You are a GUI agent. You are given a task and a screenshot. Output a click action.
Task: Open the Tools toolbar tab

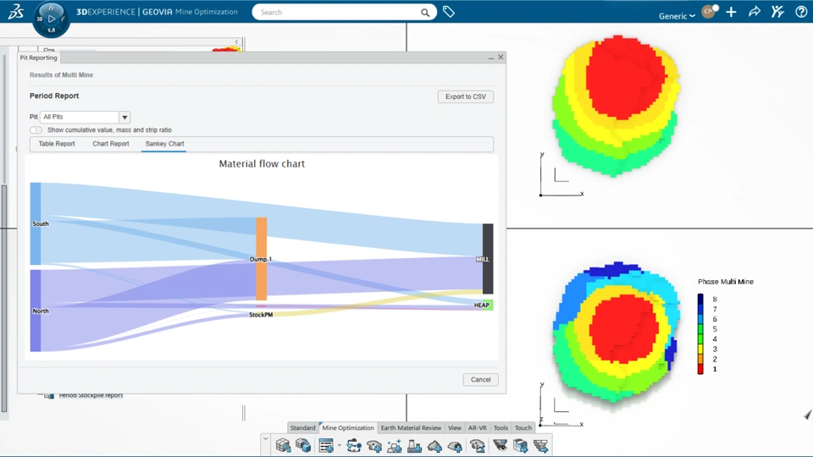coord(501,428)
